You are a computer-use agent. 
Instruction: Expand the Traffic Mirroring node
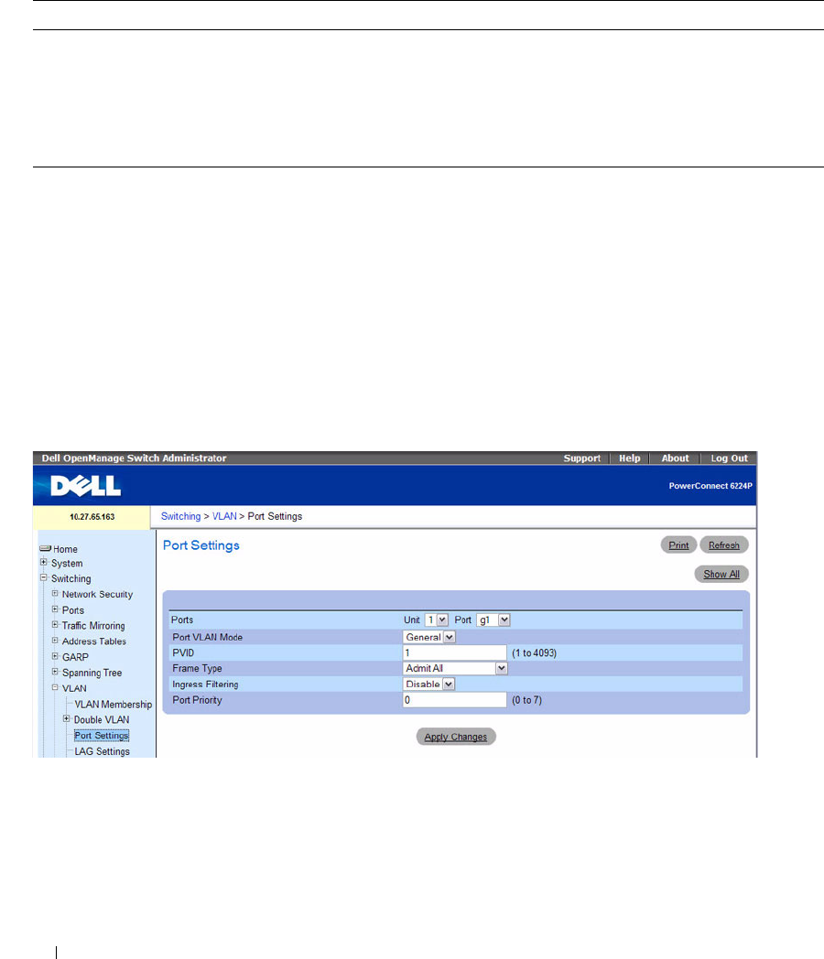55,624
